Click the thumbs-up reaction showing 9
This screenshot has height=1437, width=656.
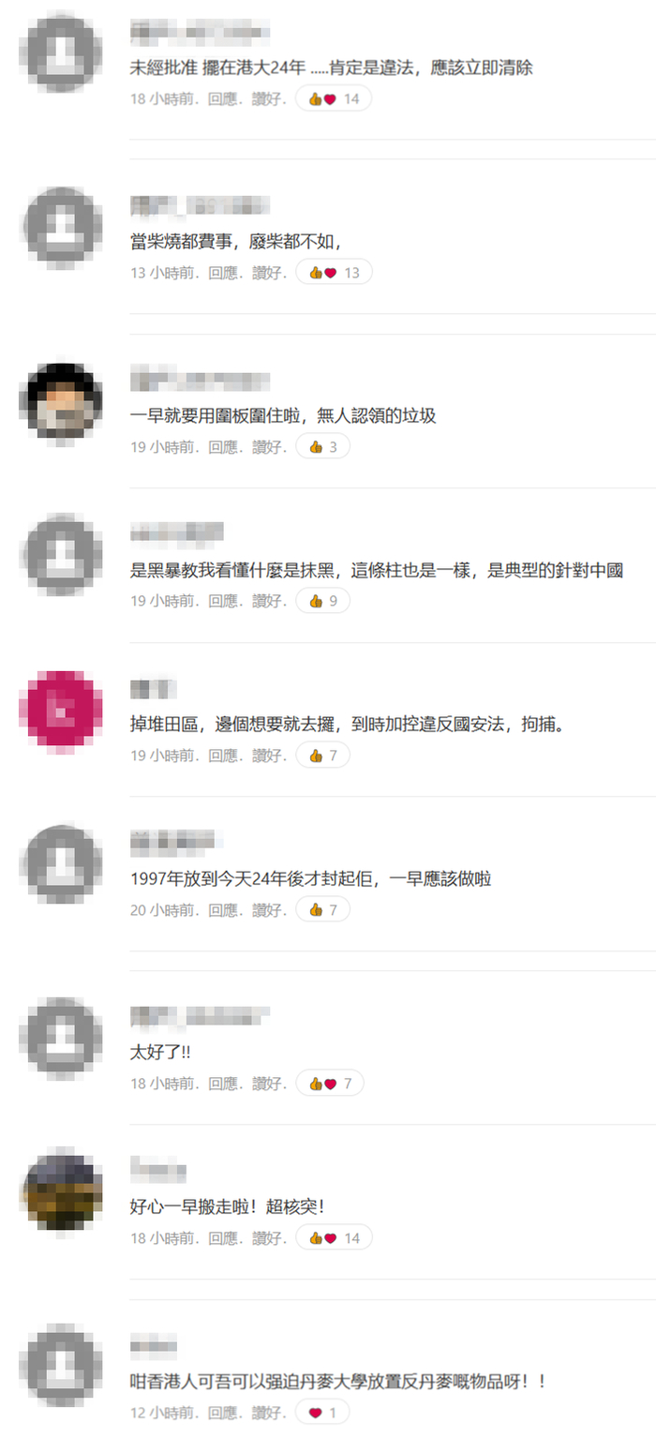click(x=322, y=601)
